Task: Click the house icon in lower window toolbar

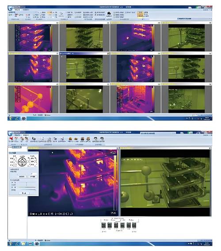Action: pos(22,139)
